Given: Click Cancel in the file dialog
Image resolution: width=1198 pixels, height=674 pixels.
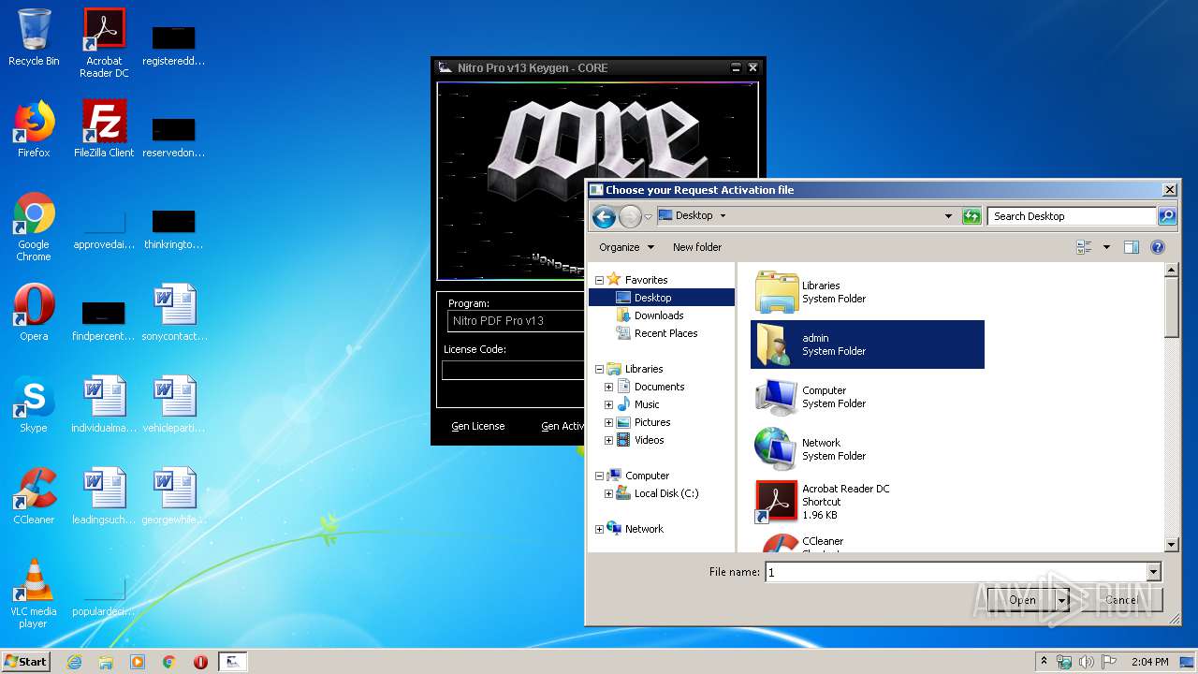Looking at the screenshot, I should [x=1121, y=600].
